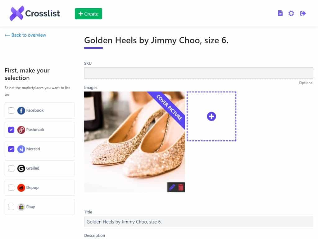Go back to overview link

pos(25,35)
